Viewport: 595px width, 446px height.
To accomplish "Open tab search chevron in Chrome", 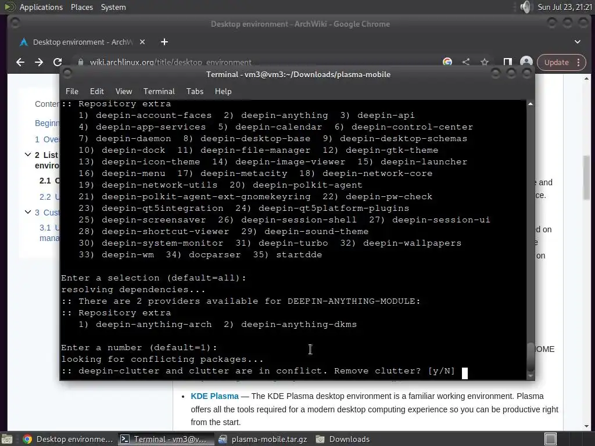I will pyautogui.click(x=577, y=42).
